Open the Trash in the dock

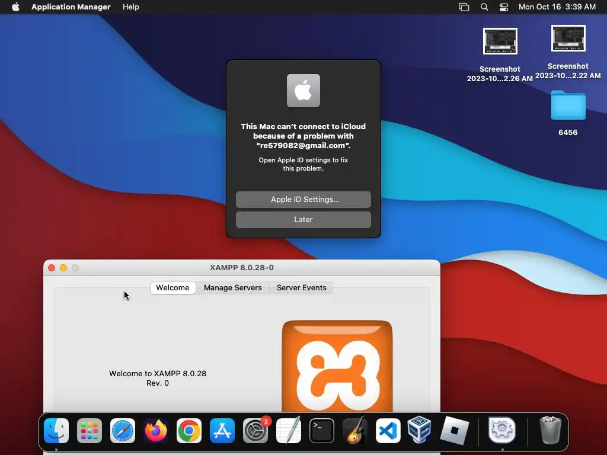tap(550, 430)
